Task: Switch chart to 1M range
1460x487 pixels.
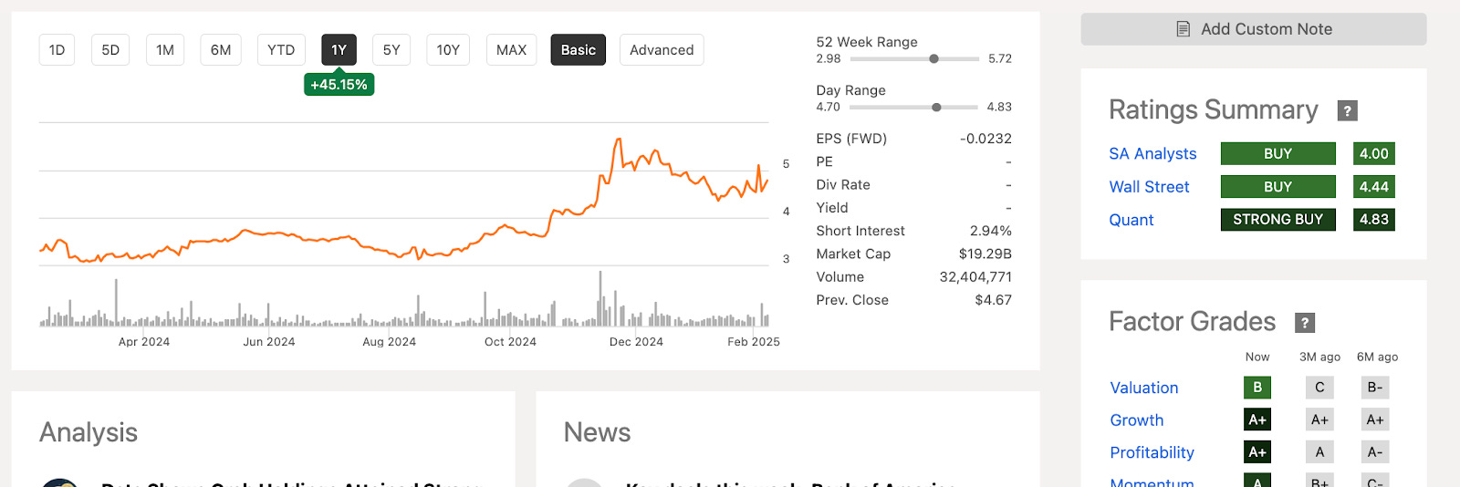Action: pyautogui.click(x=165, y=50)
